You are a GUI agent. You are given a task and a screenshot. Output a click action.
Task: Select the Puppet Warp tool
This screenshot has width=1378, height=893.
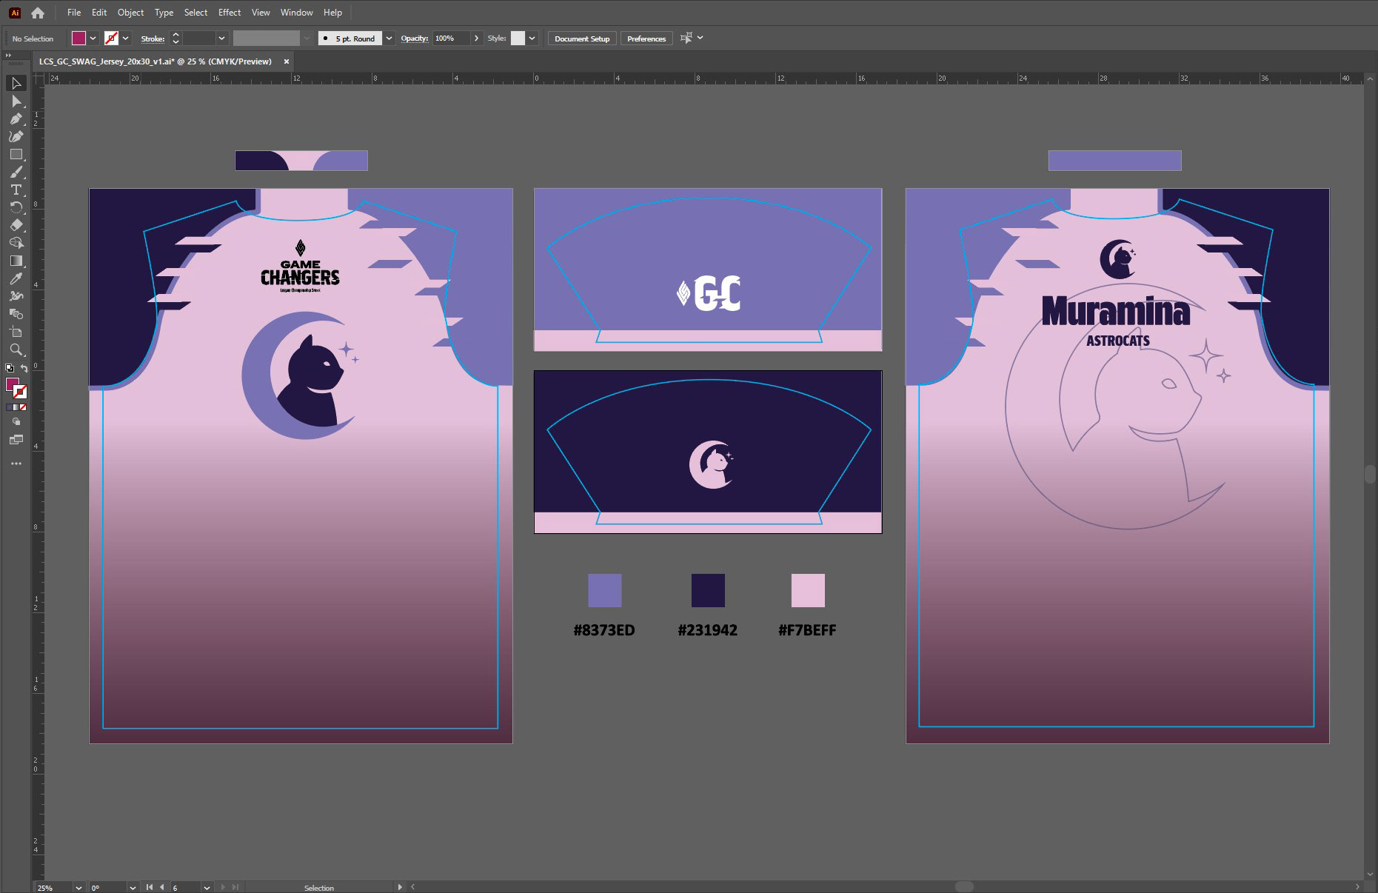point(16,296)
